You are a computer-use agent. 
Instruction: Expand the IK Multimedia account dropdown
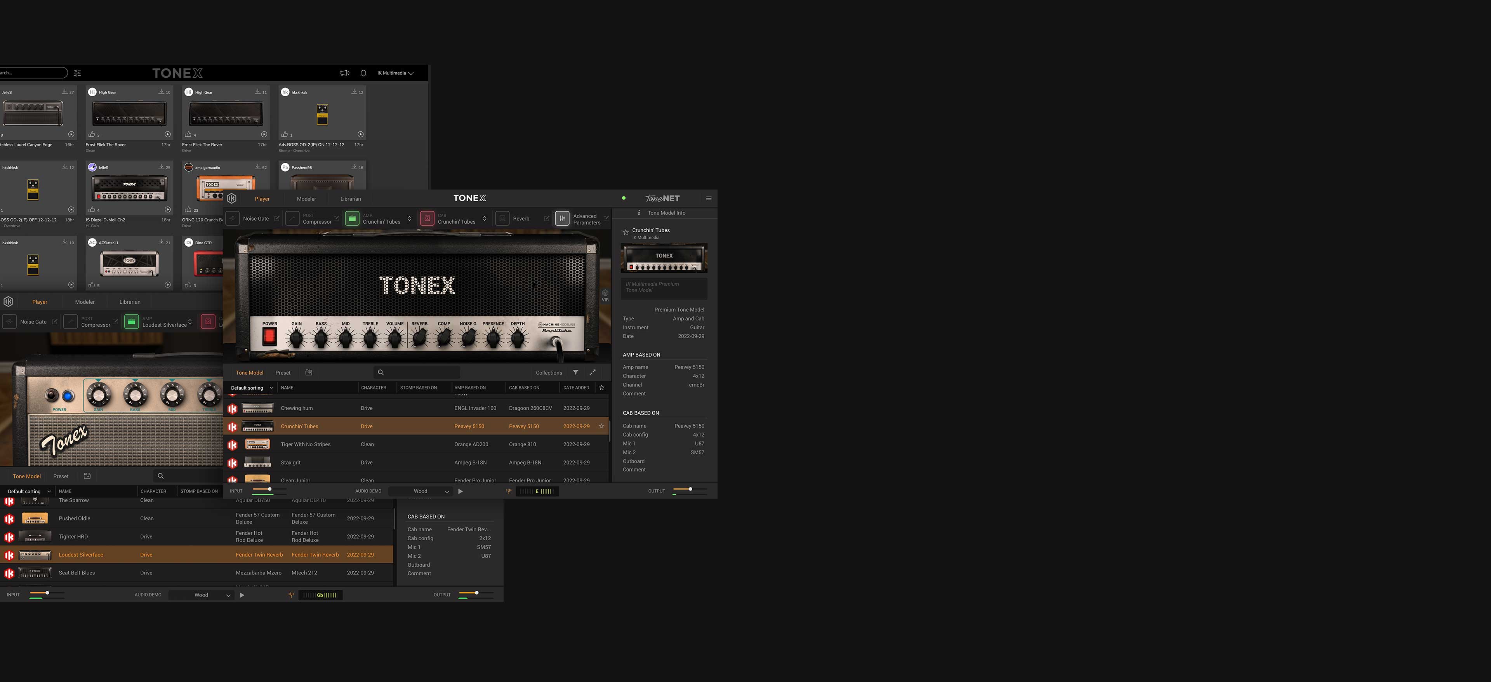click(x=395, y=73)
